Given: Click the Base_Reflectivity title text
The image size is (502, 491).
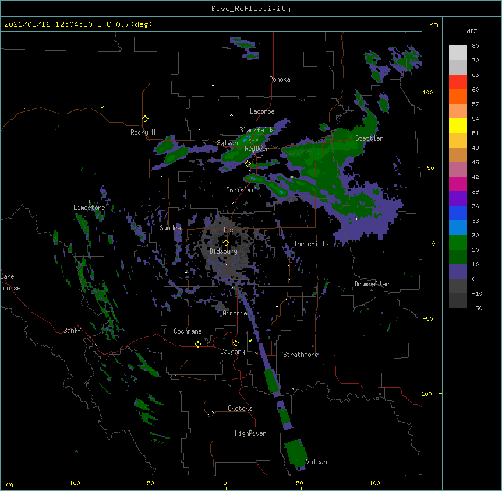Looking at the screenshot, I should (251, 9).
